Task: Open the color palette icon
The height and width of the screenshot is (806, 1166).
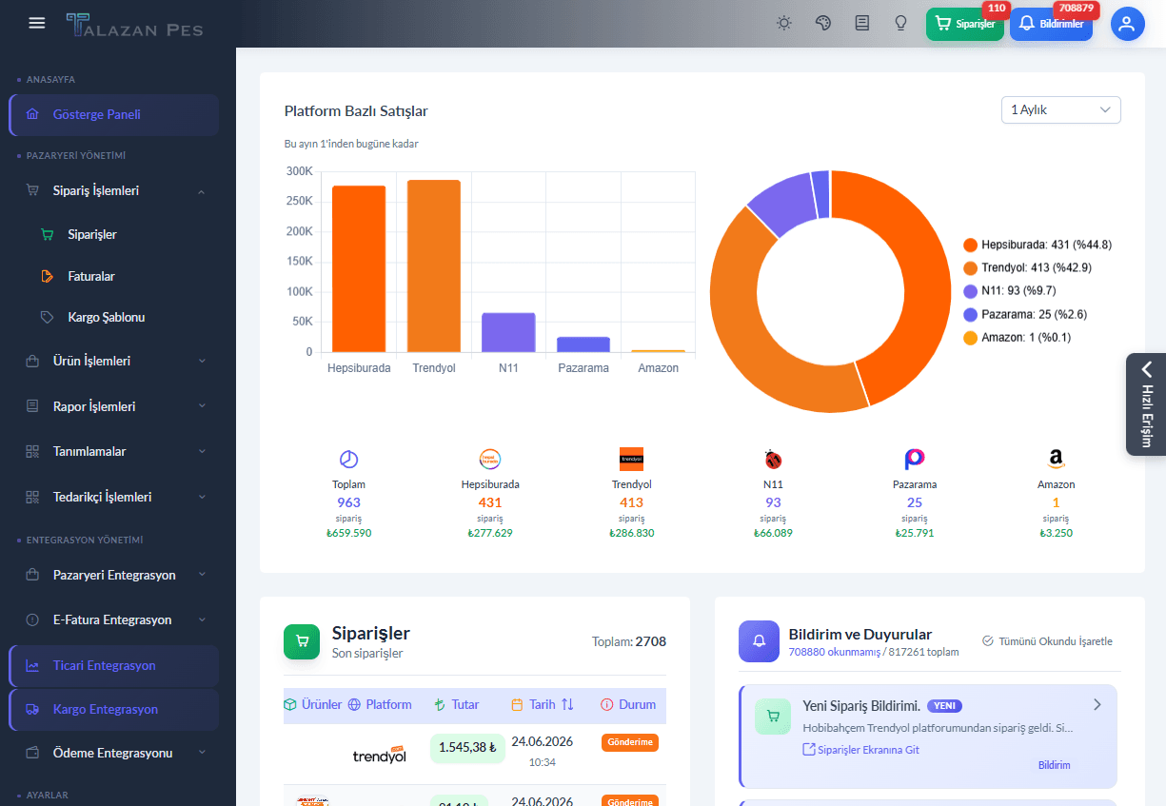Action: pyautogui.click(x=823, y=23)
